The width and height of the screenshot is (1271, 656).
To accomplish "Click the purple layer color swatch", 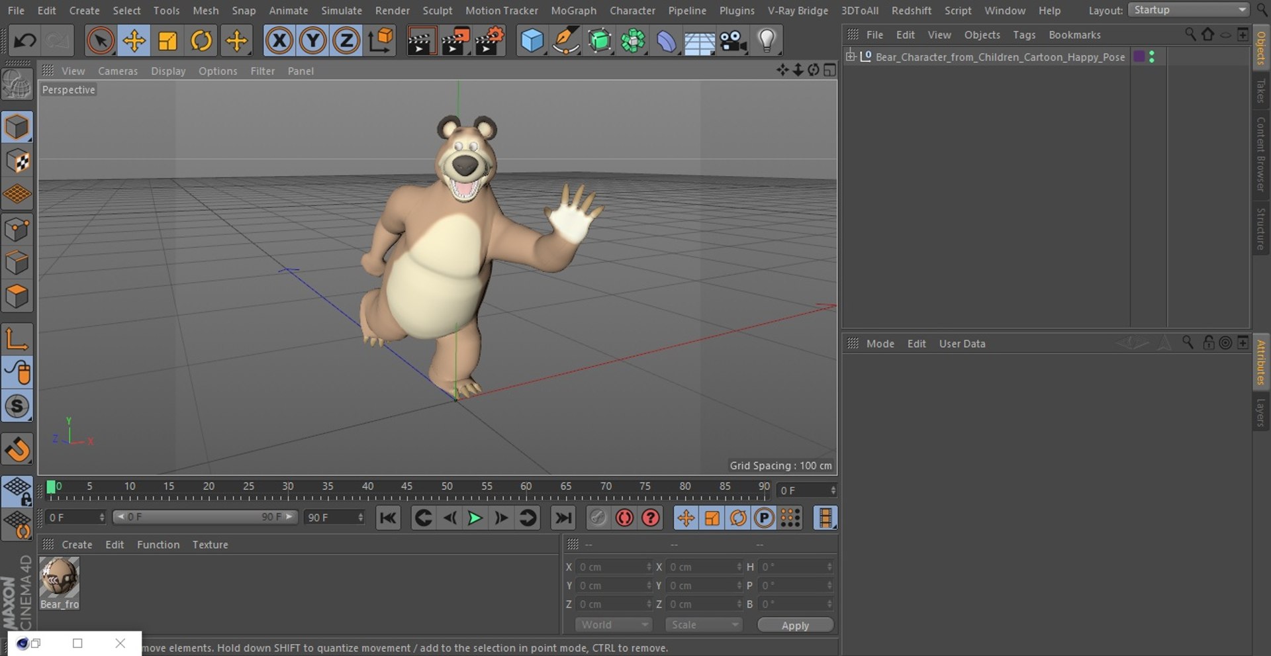I will [x=1139, y=56].
